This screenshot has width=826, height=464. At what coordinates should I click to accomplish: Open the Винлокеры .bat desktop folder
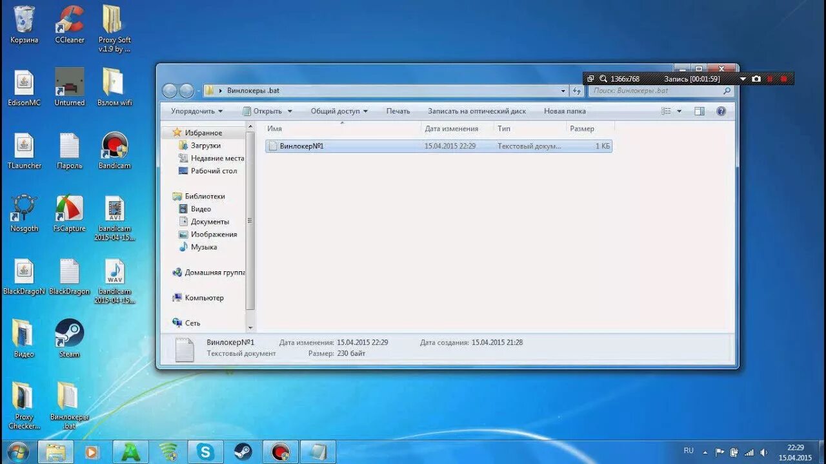68,405
